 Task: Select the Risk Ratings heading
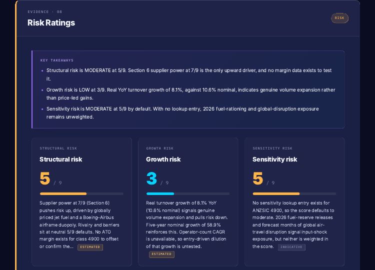[x=51, y=22]
